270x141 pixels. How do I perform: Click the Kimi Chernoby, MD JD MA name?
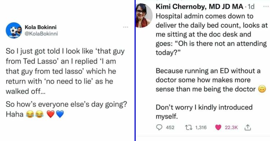pyautogui.click(x=199, y=7)
